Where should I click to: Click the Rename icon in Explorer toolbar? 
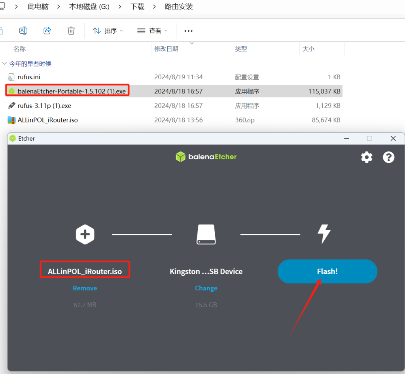23,31
